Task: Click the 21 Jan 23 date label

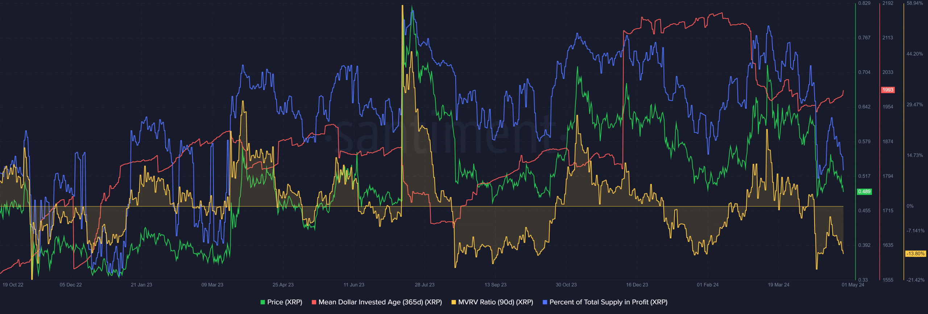Action: (141, 285)
